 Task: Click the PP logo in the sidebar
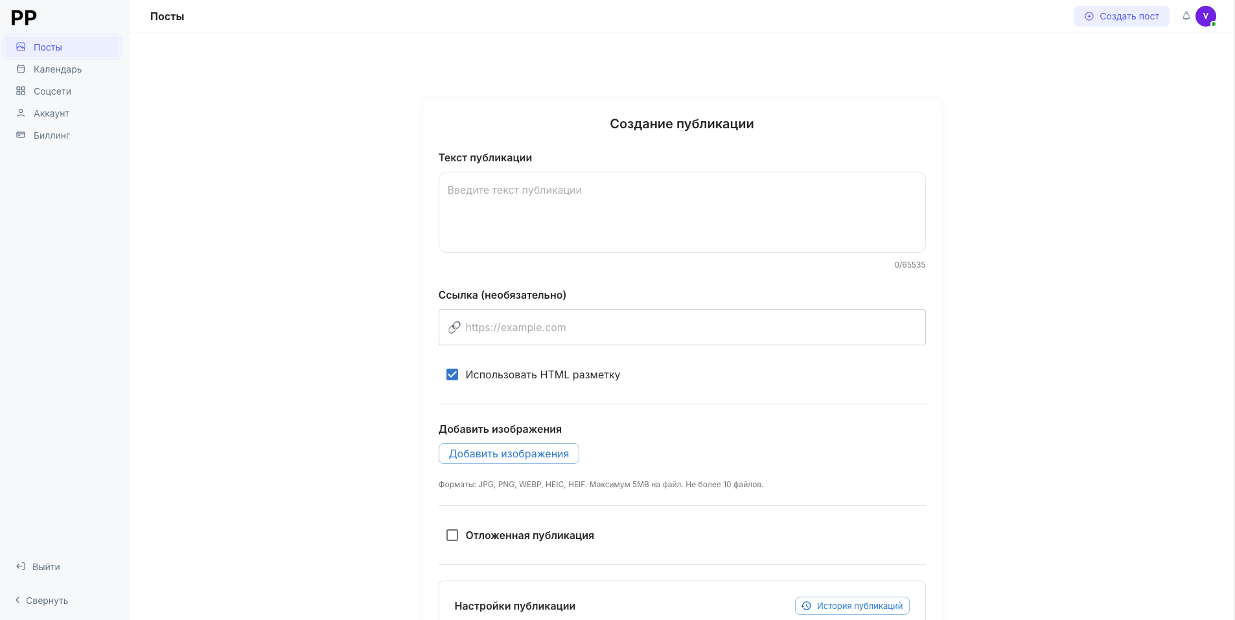[24, 17]
